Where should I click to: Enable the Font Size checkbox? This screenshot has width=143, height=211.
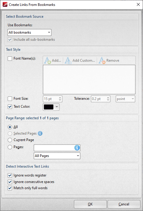coord(10,99)
